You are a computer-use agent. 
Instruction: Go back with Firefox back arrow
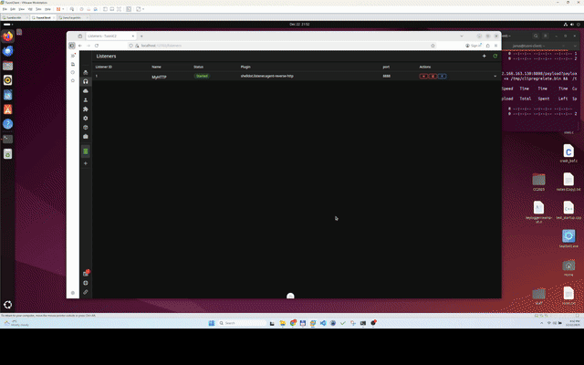click(x=80, y=46)
